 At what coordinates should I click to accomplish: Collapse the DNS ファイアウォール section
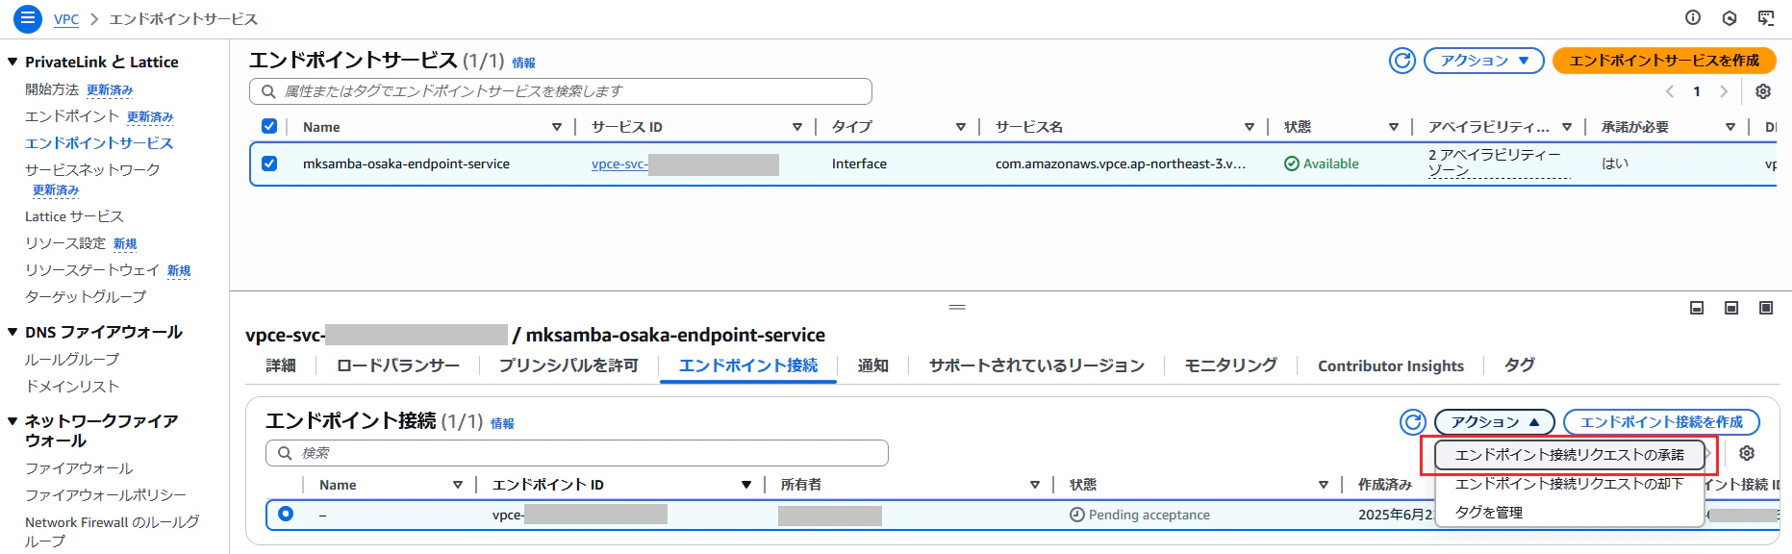(x=13, y=332)
